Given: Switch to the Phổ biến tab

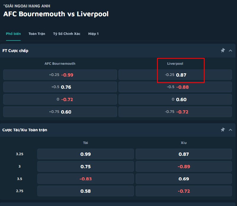Looking at the screenshot, I should pos(13,34).
